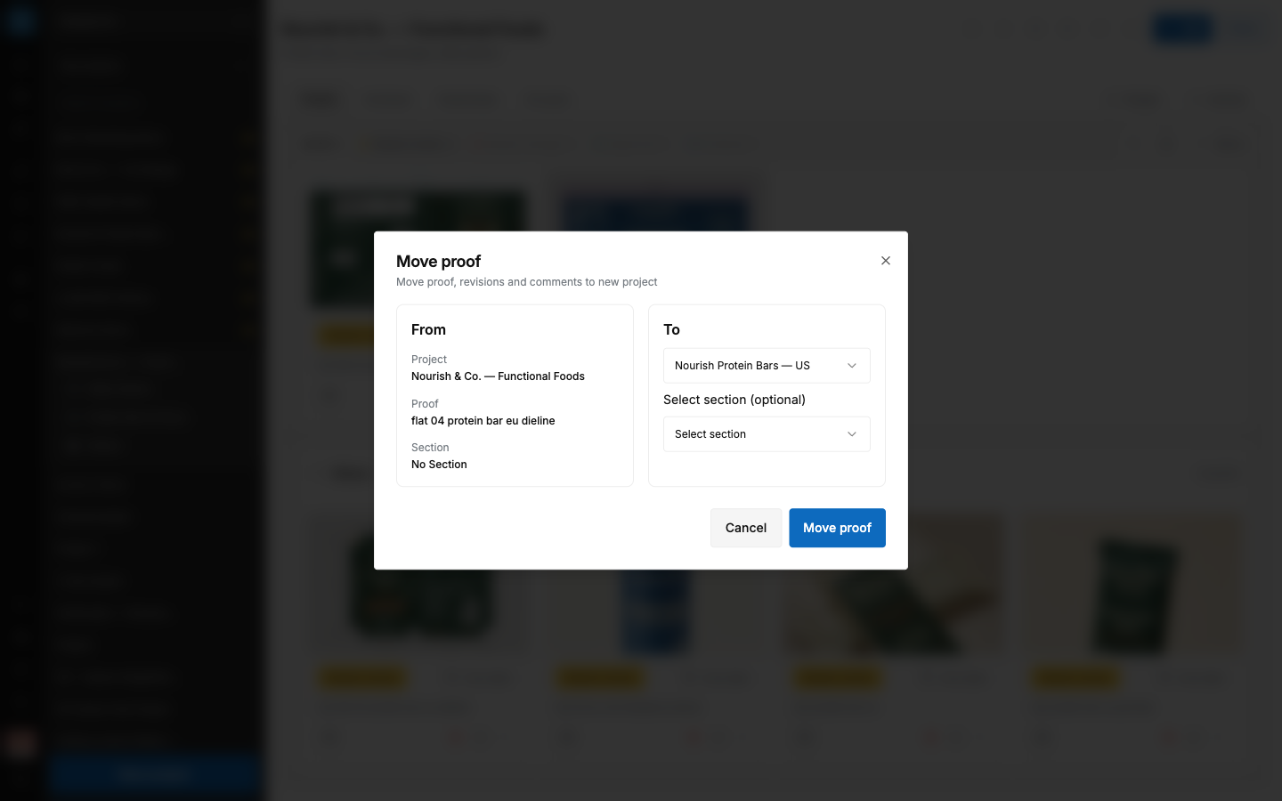Click the 'No Section' value
The image size is (1282, 801).
439,465
